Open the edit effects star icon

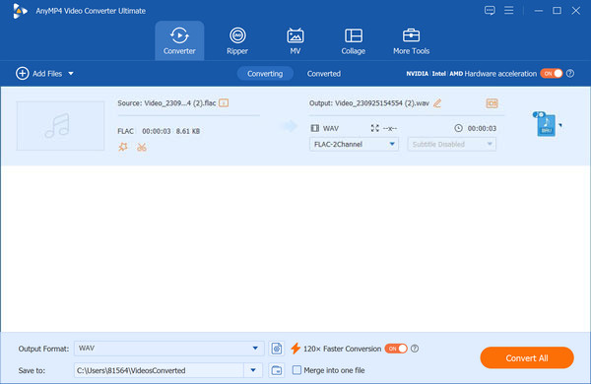[123, 147]
